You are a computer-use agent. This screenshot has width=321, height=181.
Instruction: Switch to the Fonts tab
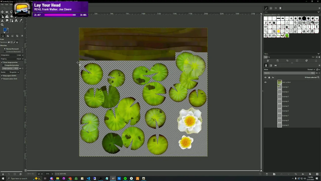276,8
